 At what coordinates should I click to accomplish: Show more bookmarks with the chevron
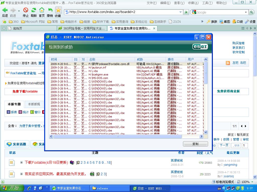point(202,21)
